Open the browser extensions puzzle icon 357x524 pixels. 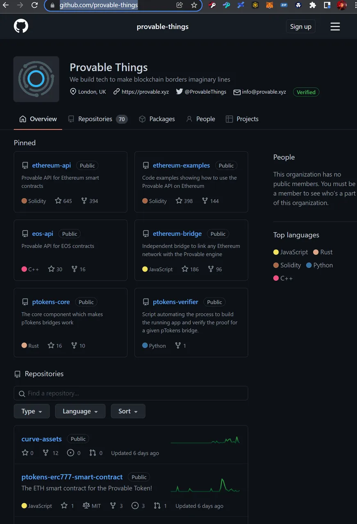click(313, 5)
